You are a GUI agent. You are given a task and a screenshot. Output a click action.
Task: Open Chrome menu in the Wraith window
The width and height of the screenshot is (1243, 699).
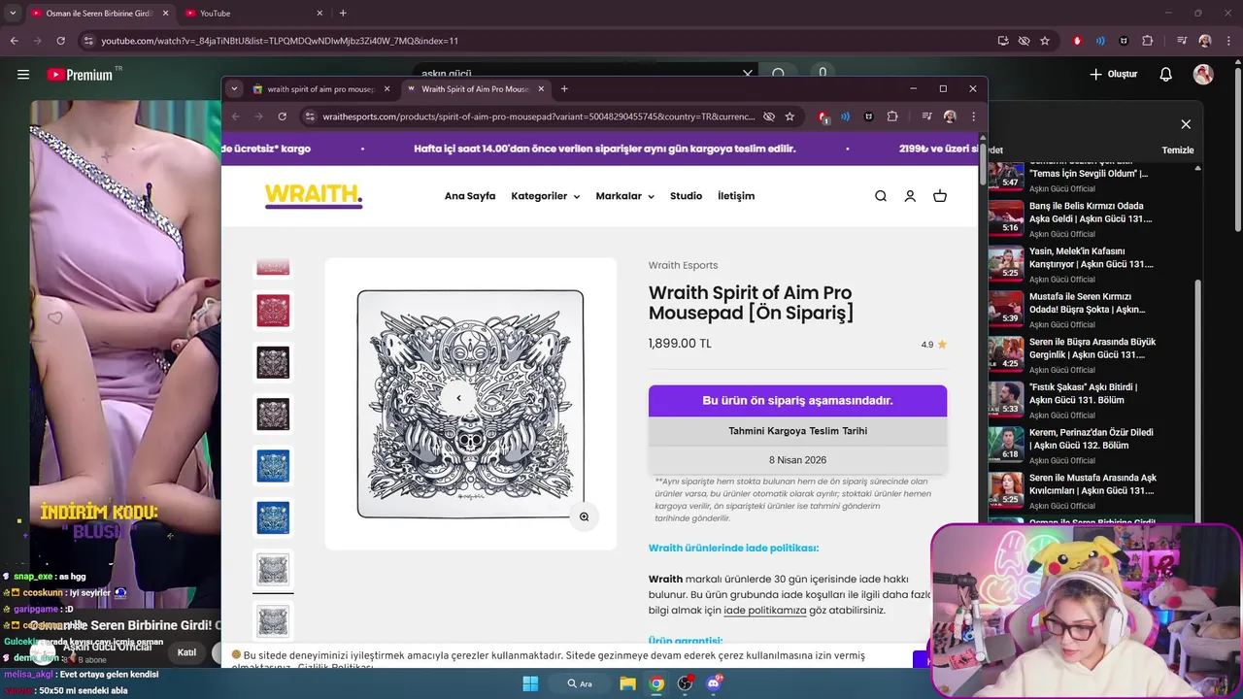pyautogui.click(x=973, y=116)
